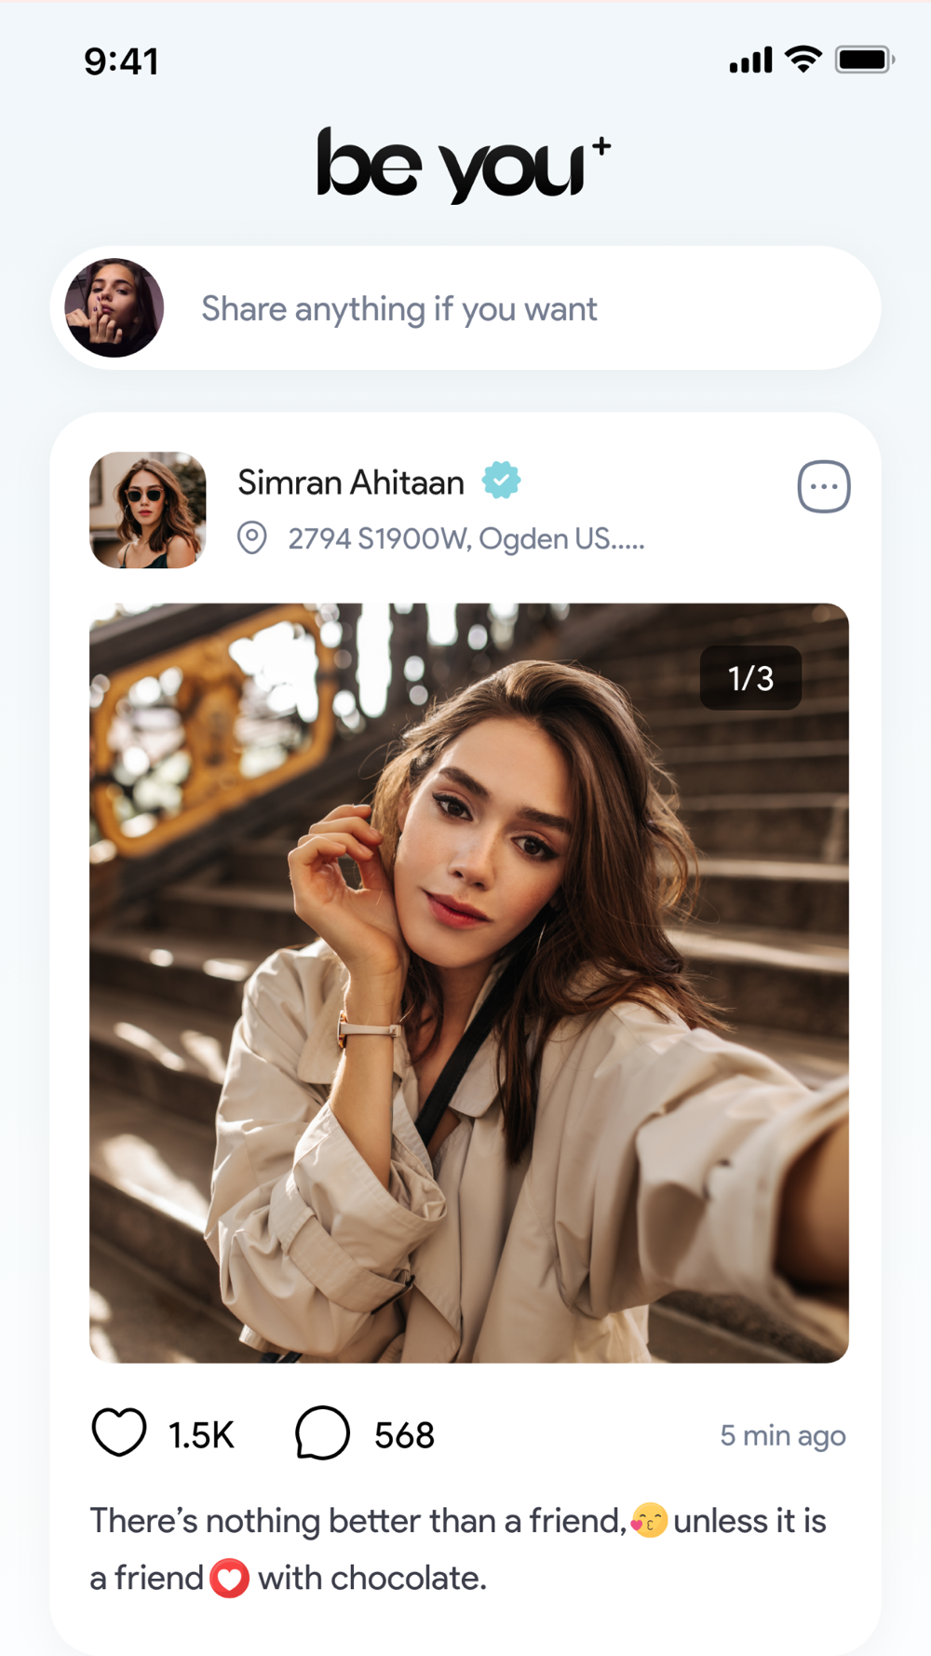The height and width of the screenshot is (1656, 931).
Task: Tap the red heart emoji in caption
Action: [x=229, y=1579]
